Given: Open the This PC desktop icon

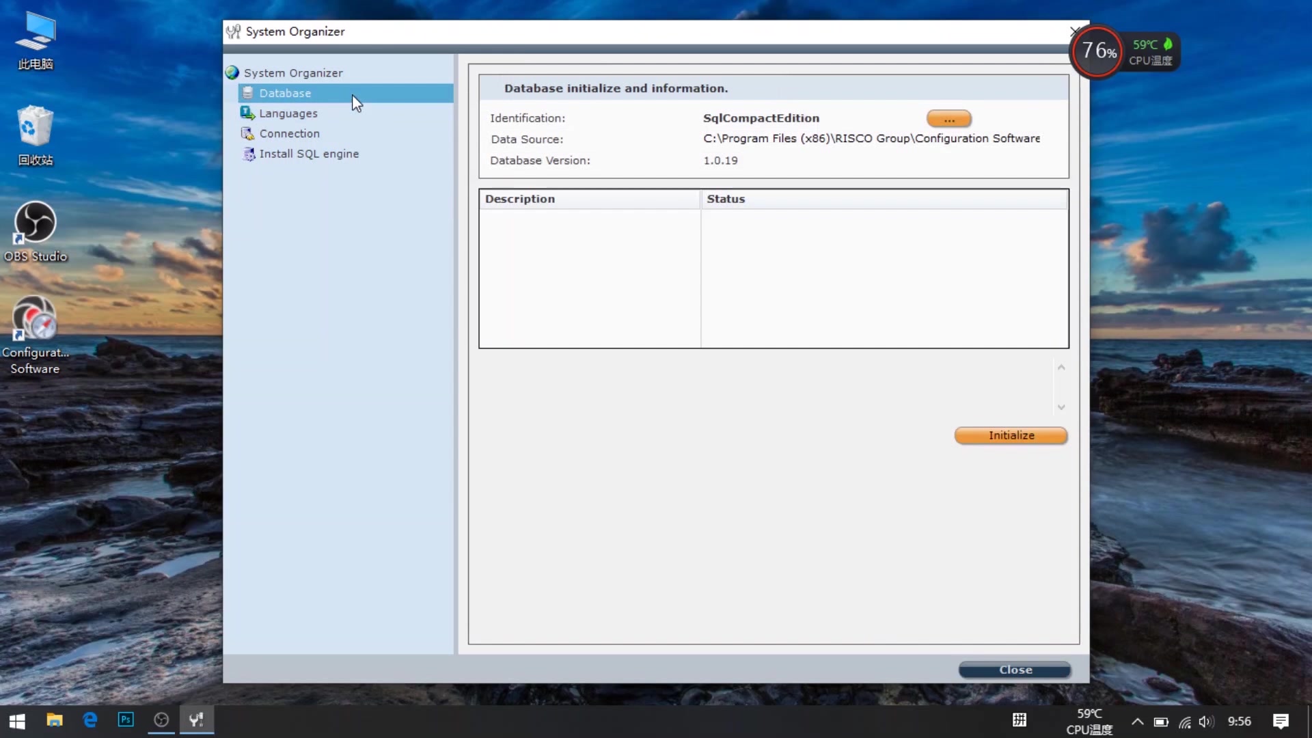Looking at the screenshot, I should click(36, 41).
